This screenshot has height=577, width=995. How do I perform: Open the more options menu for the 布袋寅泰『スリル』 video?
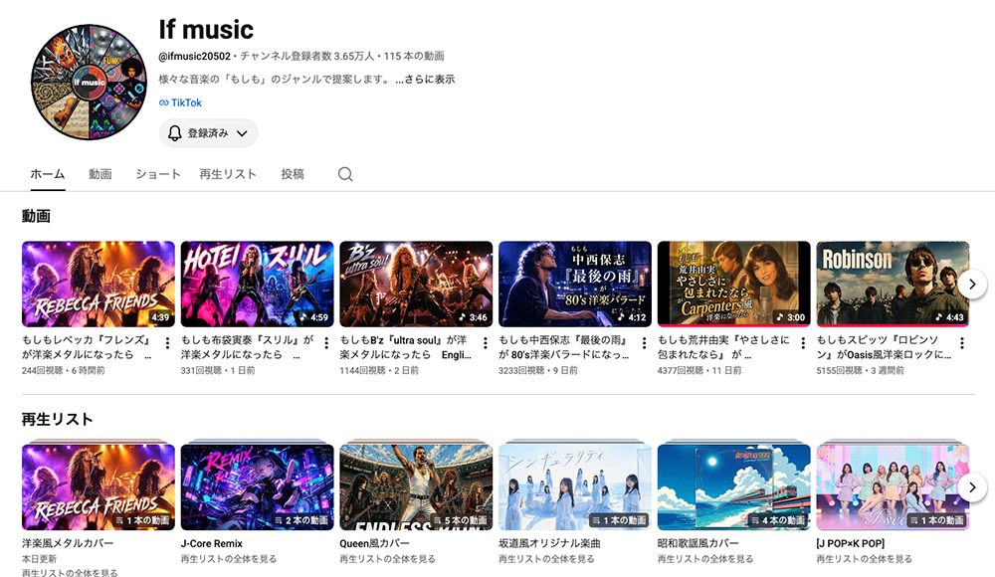tap(326, 343)
